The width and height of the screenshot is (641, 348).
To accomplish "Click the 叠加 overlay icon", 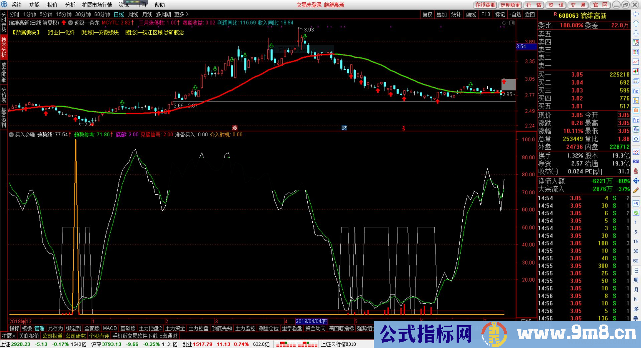I will 442,15.
